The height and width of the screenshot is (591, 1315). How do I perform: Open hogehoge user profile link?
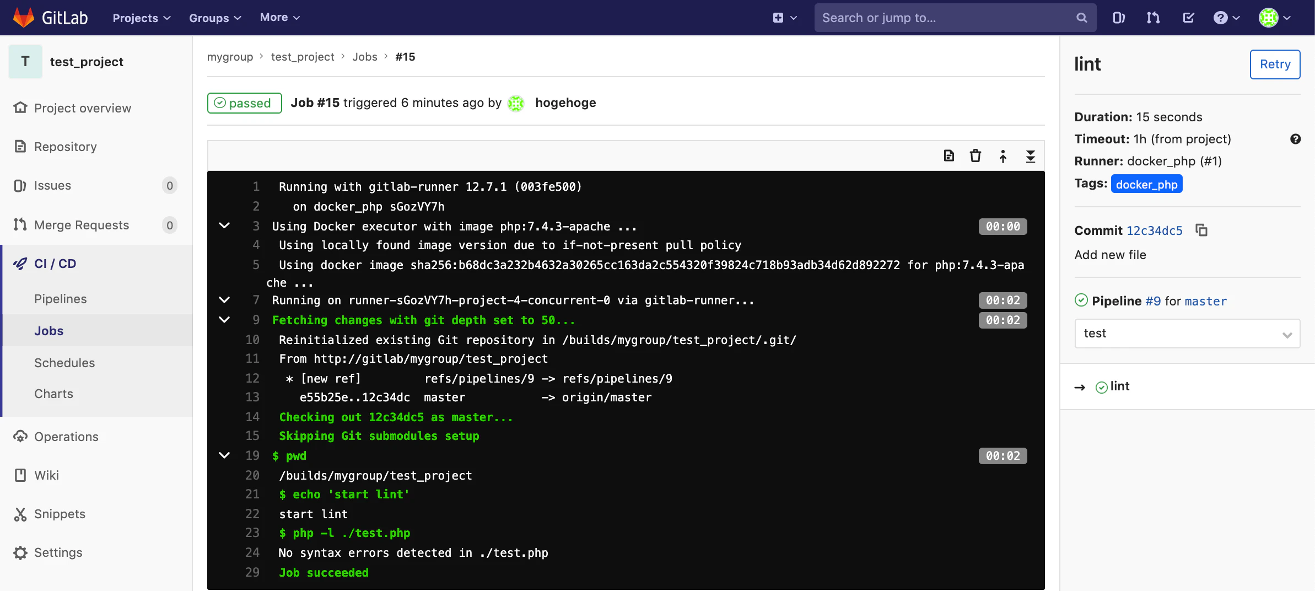pos(565,103)
